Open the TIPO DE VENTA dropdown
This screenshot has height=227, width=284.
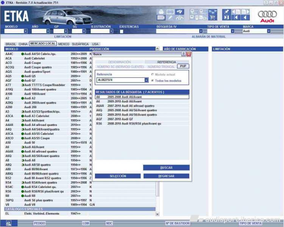pyautogui.click(x=233, y=31)
